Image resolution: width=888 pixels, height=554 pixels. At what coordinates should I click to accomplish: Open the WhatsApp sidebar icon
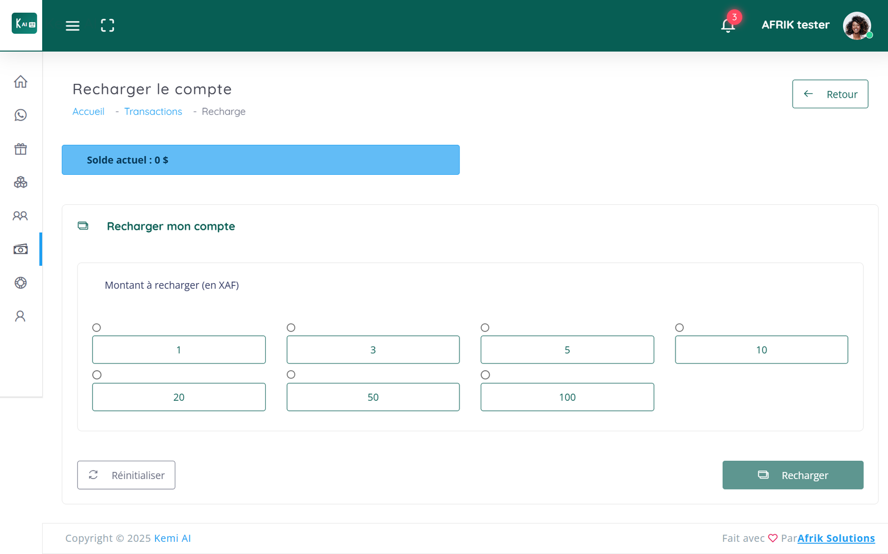pyautogui.click(x=21, y=115)
